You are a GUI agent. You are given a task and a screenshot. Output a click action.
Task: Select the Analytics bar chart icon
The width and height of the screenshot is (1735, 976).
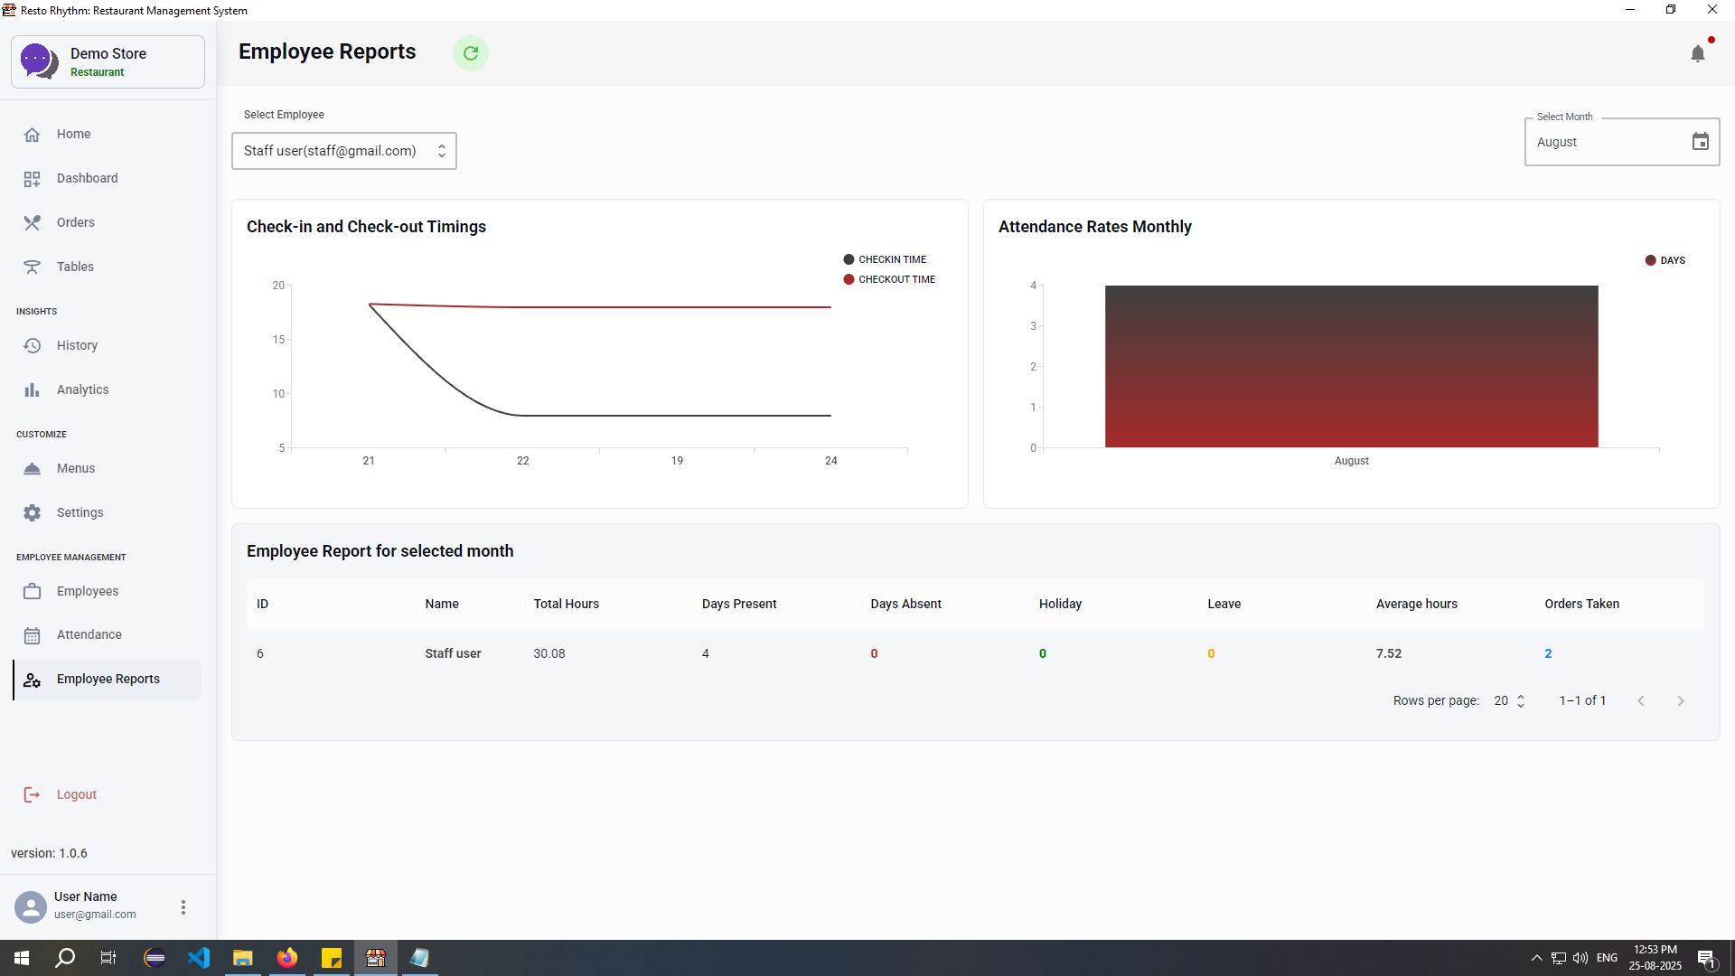[33, 389]
